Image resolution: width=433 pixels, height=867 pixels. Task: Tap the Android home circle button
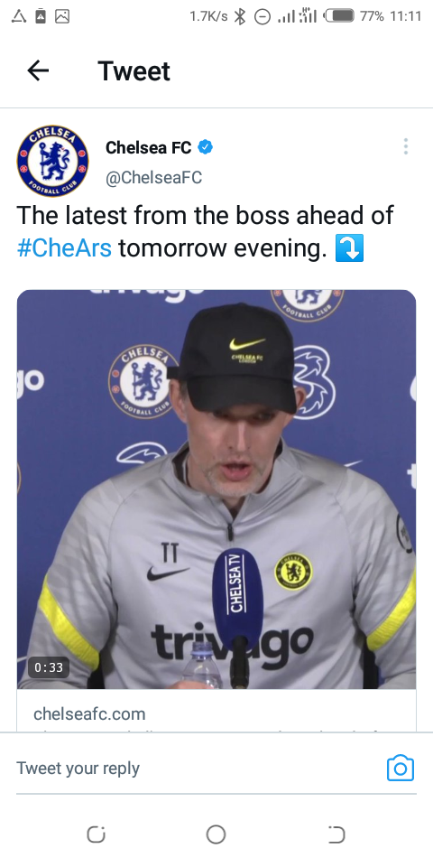pos(216,834)
